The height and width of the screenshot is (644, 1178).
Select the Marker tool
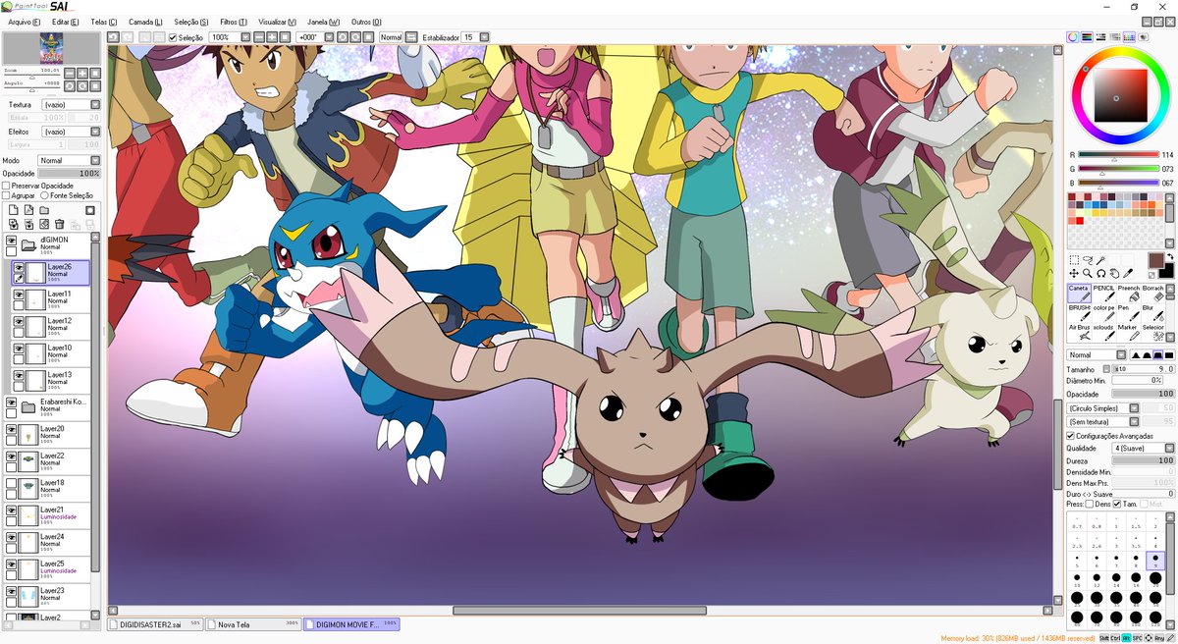click(1128, 332)
